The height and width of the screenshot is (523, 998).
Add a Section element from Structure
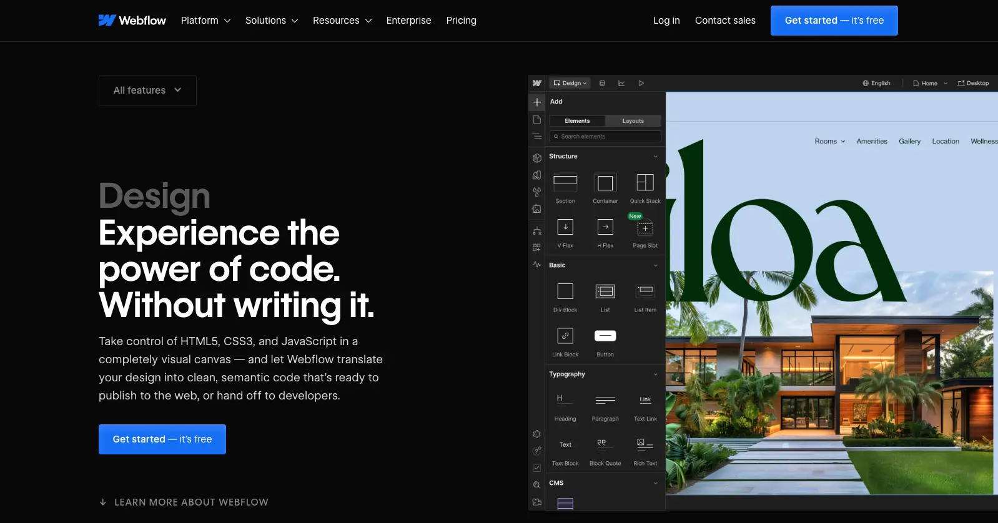(565, 188)
